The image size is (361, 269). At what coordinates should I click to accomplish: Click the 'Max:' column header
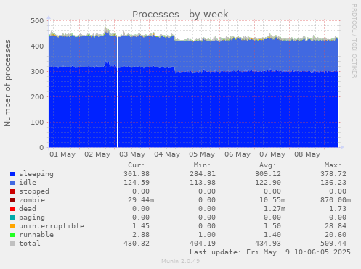pos(333,165)
